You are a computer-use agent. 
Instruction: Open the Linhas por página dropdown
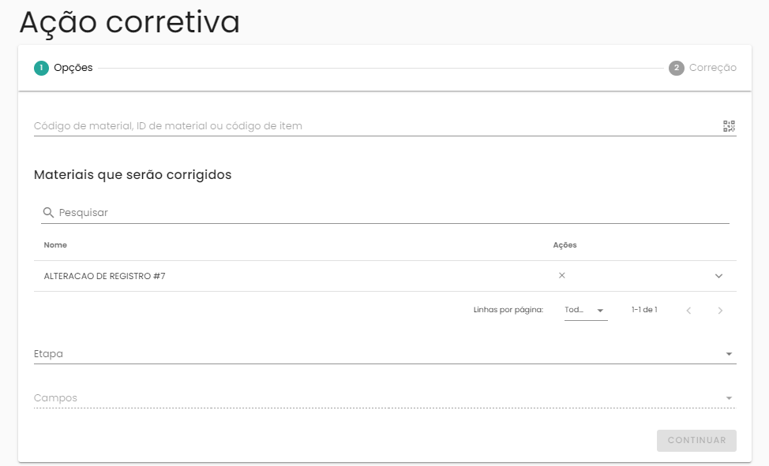[x=585, y=311]
